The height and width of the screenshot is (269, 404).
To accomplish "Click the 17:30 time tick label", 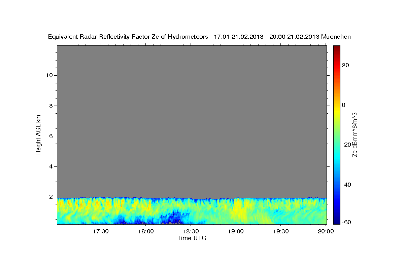I will [x=101, y=231].
